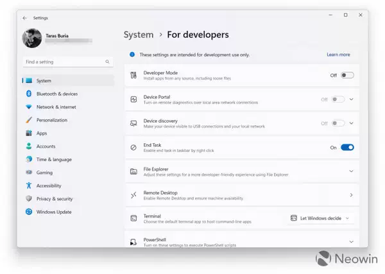The width and height of the screenshot is (385, 274).
Task: Expand the Device discovery section
Action: [x=352, y=123]
